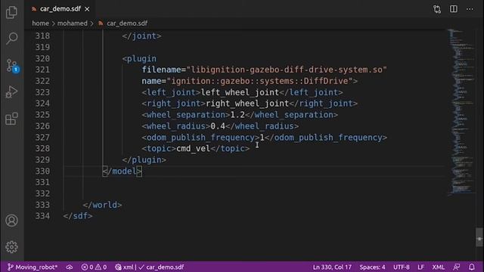Change language mode XML

(x=439, y=267)
